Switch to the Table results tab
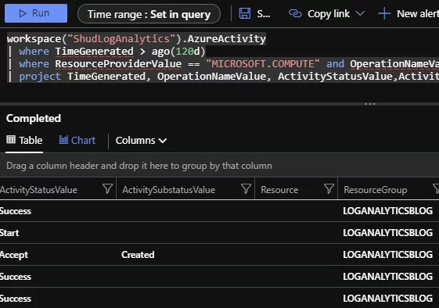439x308 pixels. click(x=24, y=140)
